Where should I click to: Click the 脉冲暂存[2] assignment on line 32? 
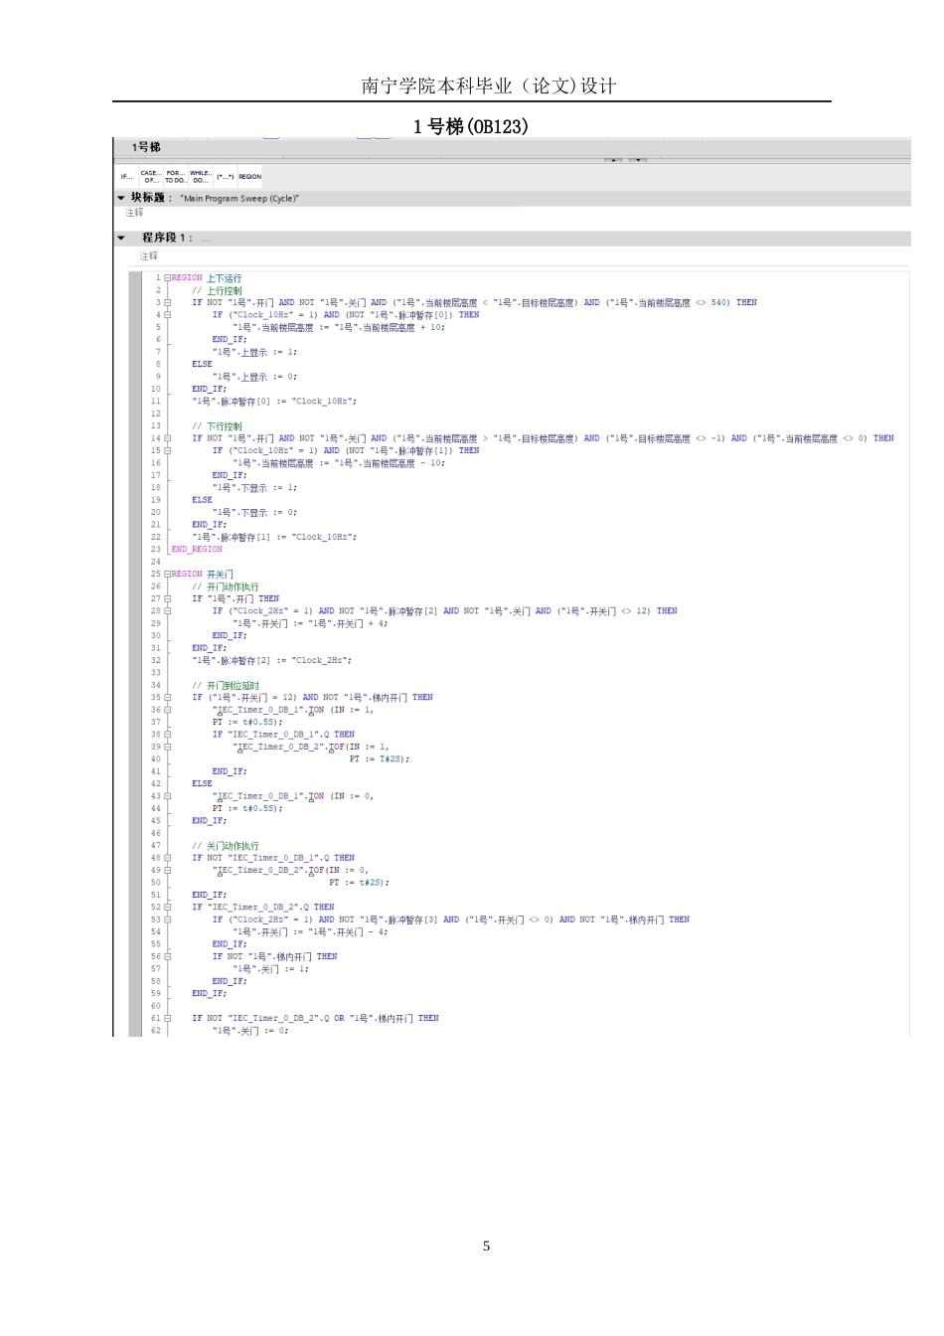tap(271, 660)
